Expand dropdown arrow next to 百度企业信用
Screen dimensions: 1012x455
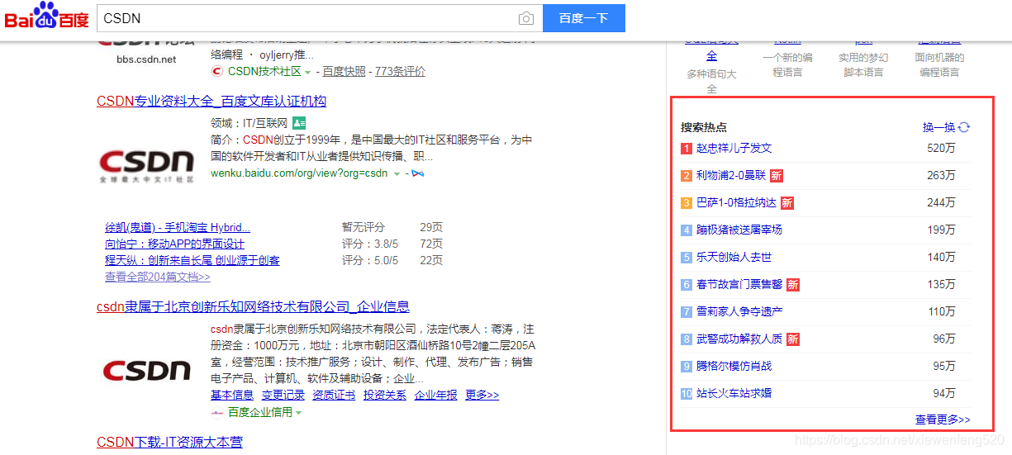299,412
